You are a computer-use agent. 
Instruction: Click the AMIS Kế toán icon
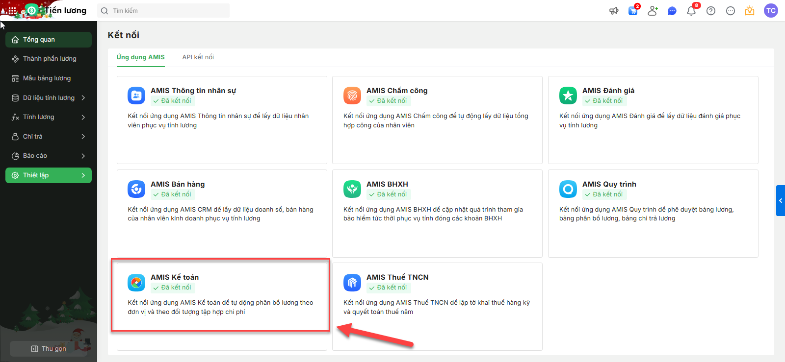tap(136, 283)
